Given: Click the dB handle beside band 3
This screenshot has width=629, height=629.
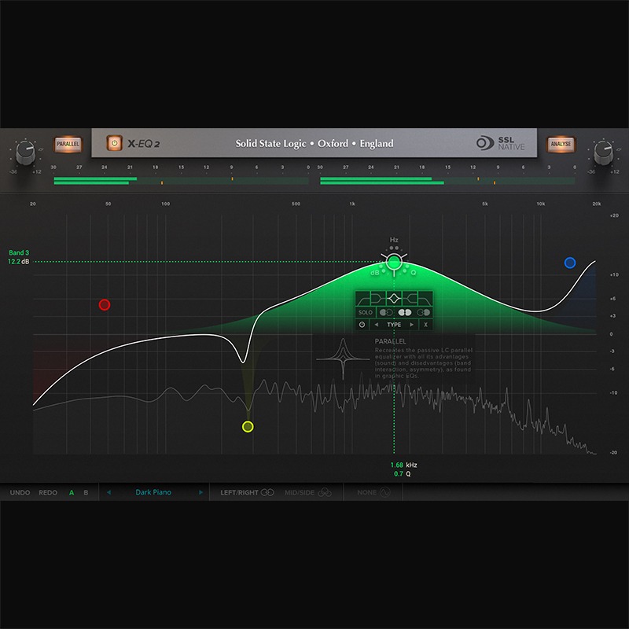Looking at the screenshot, I should coord(375,272).
